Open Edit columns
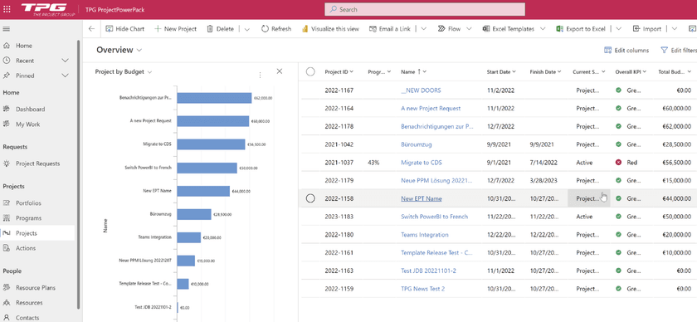This screenshot has height=322, width=697. pos(626,51)
